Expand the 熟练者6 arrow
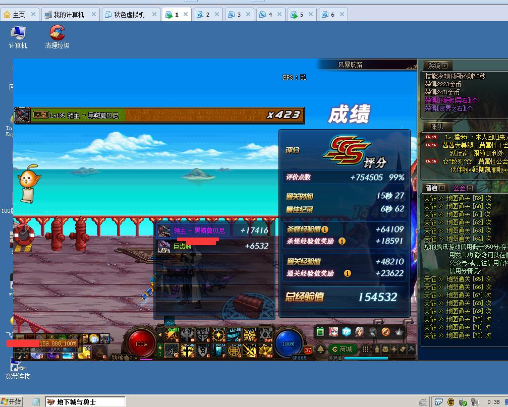 point(136,358)
